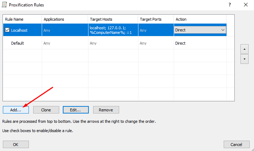Close the Proxification Rules window
This screenshot has width=254, height=151.
[x=246, y=5]
